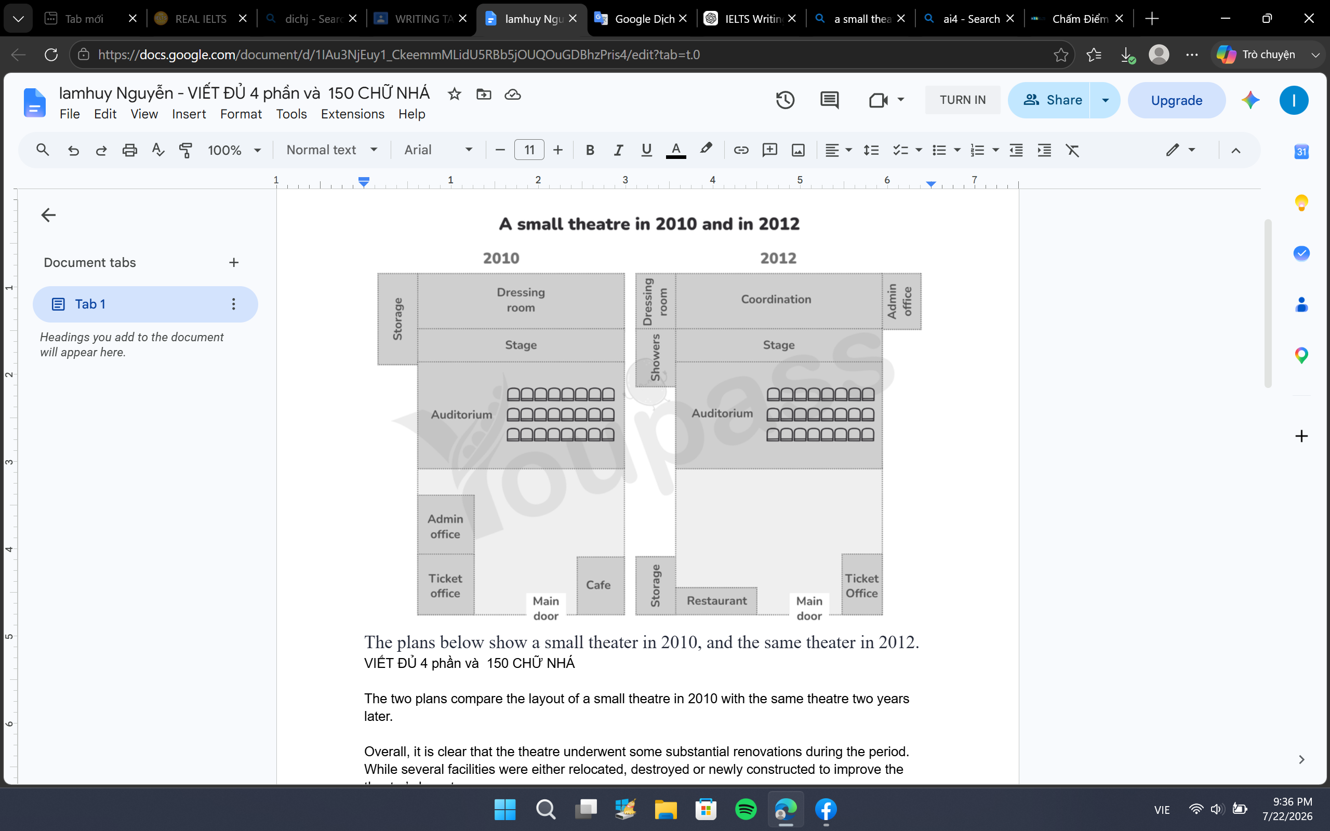Move the document to a folder
The width and height of the screenshot is (1330, 831).
pyautogui.click(x=484, y=94)
